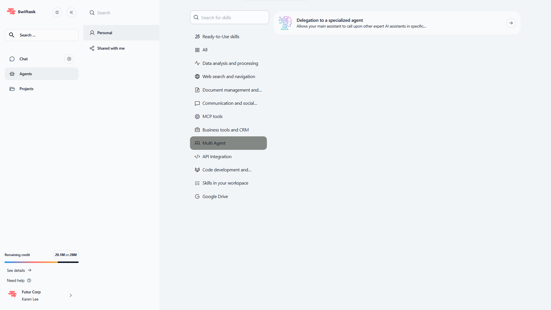Select the Shared with me tab

click(111, 48)
